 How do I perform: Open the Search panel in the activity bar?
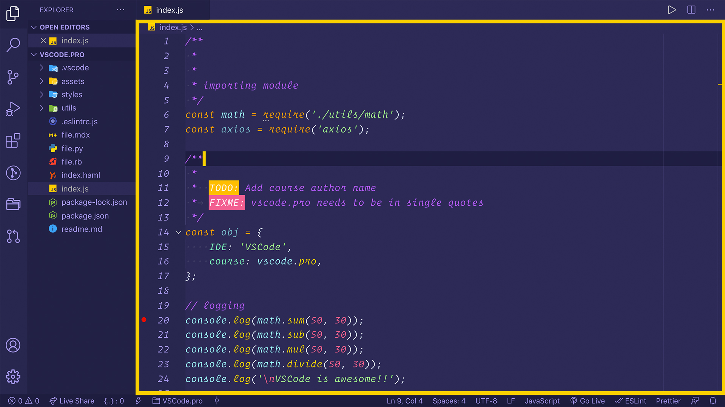(13, 45)
